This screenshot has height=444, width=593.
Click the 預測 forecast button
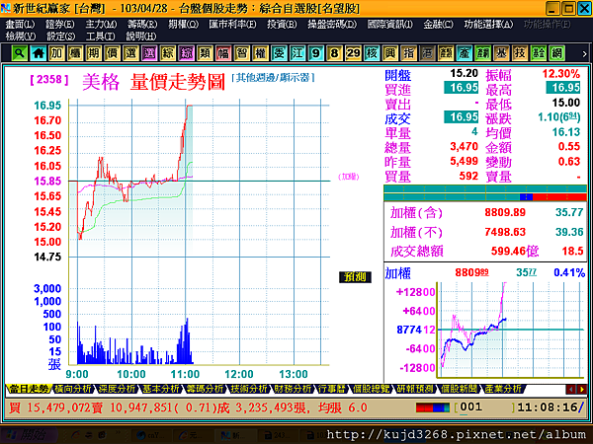[355, 277]
